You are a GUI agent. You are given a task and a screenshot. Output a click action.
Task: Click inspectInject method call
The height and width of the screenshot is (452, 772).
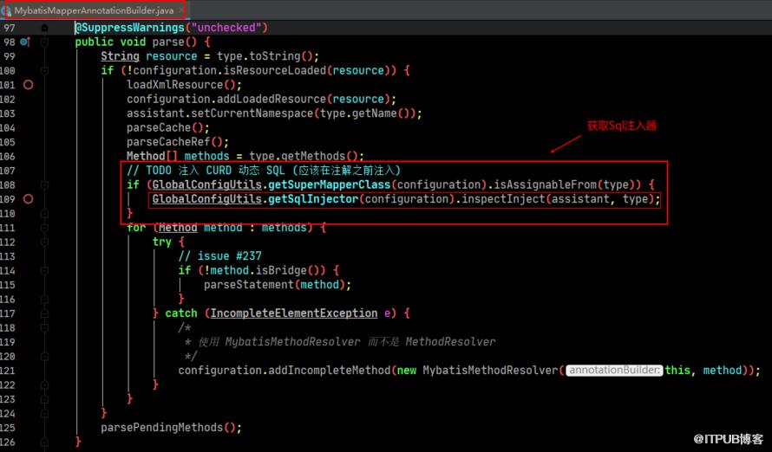click(x=503, y=199)
